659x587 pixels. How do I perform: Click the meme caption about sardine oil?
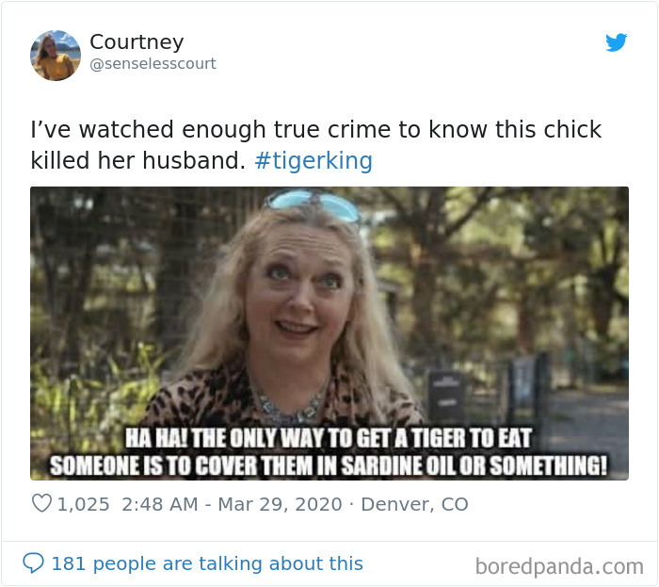tap(329, 452)
